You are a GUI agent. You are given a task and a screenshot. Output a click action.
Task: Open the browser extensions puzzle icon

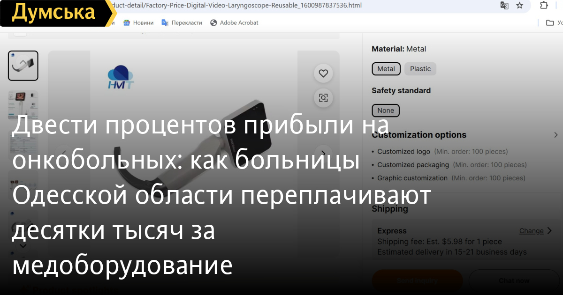coord(544,6)
